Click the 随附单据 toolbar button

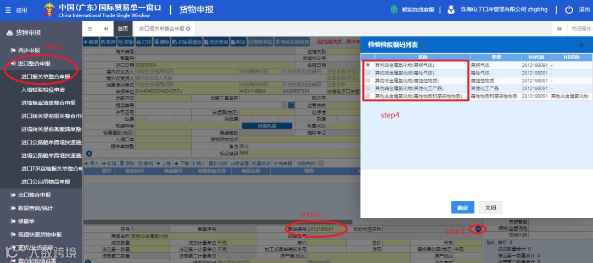(x=261, y=42)
